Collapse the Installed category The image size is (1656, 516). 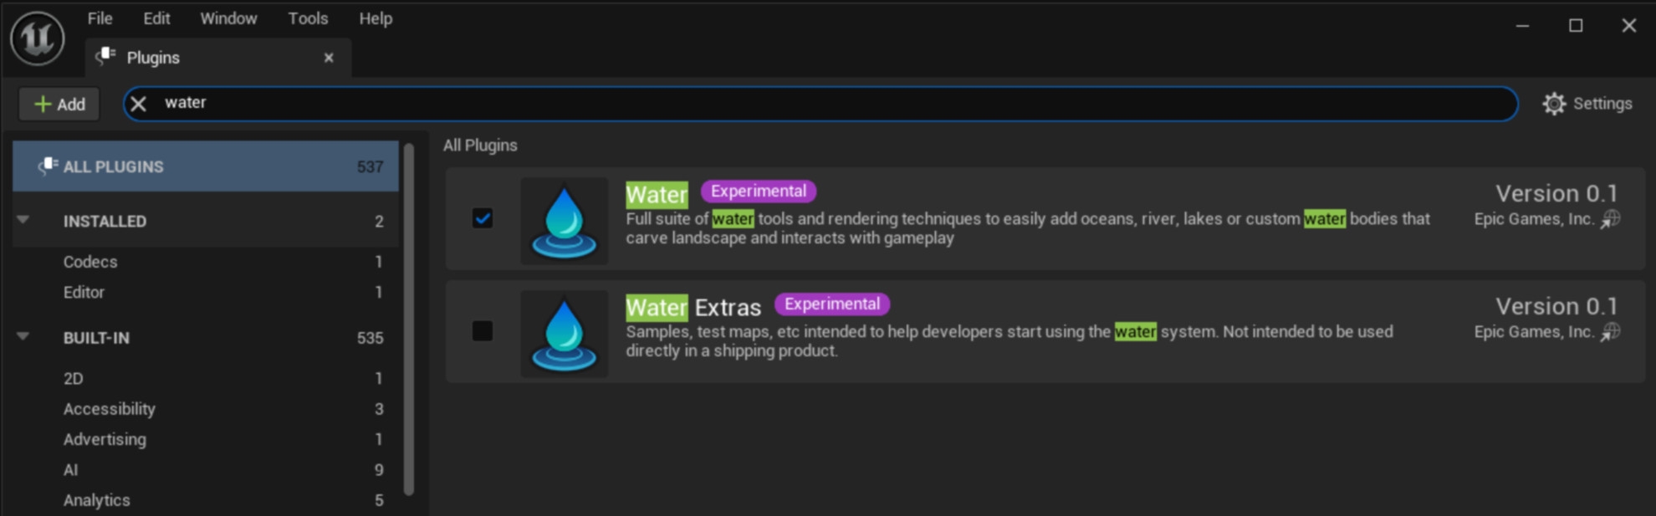click(x=23, y=221)
